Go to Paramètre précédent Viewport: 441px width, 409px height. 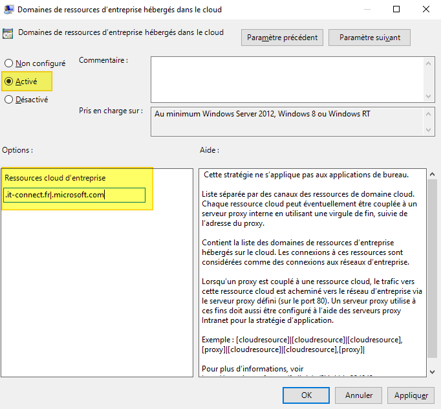coord(283,38)
